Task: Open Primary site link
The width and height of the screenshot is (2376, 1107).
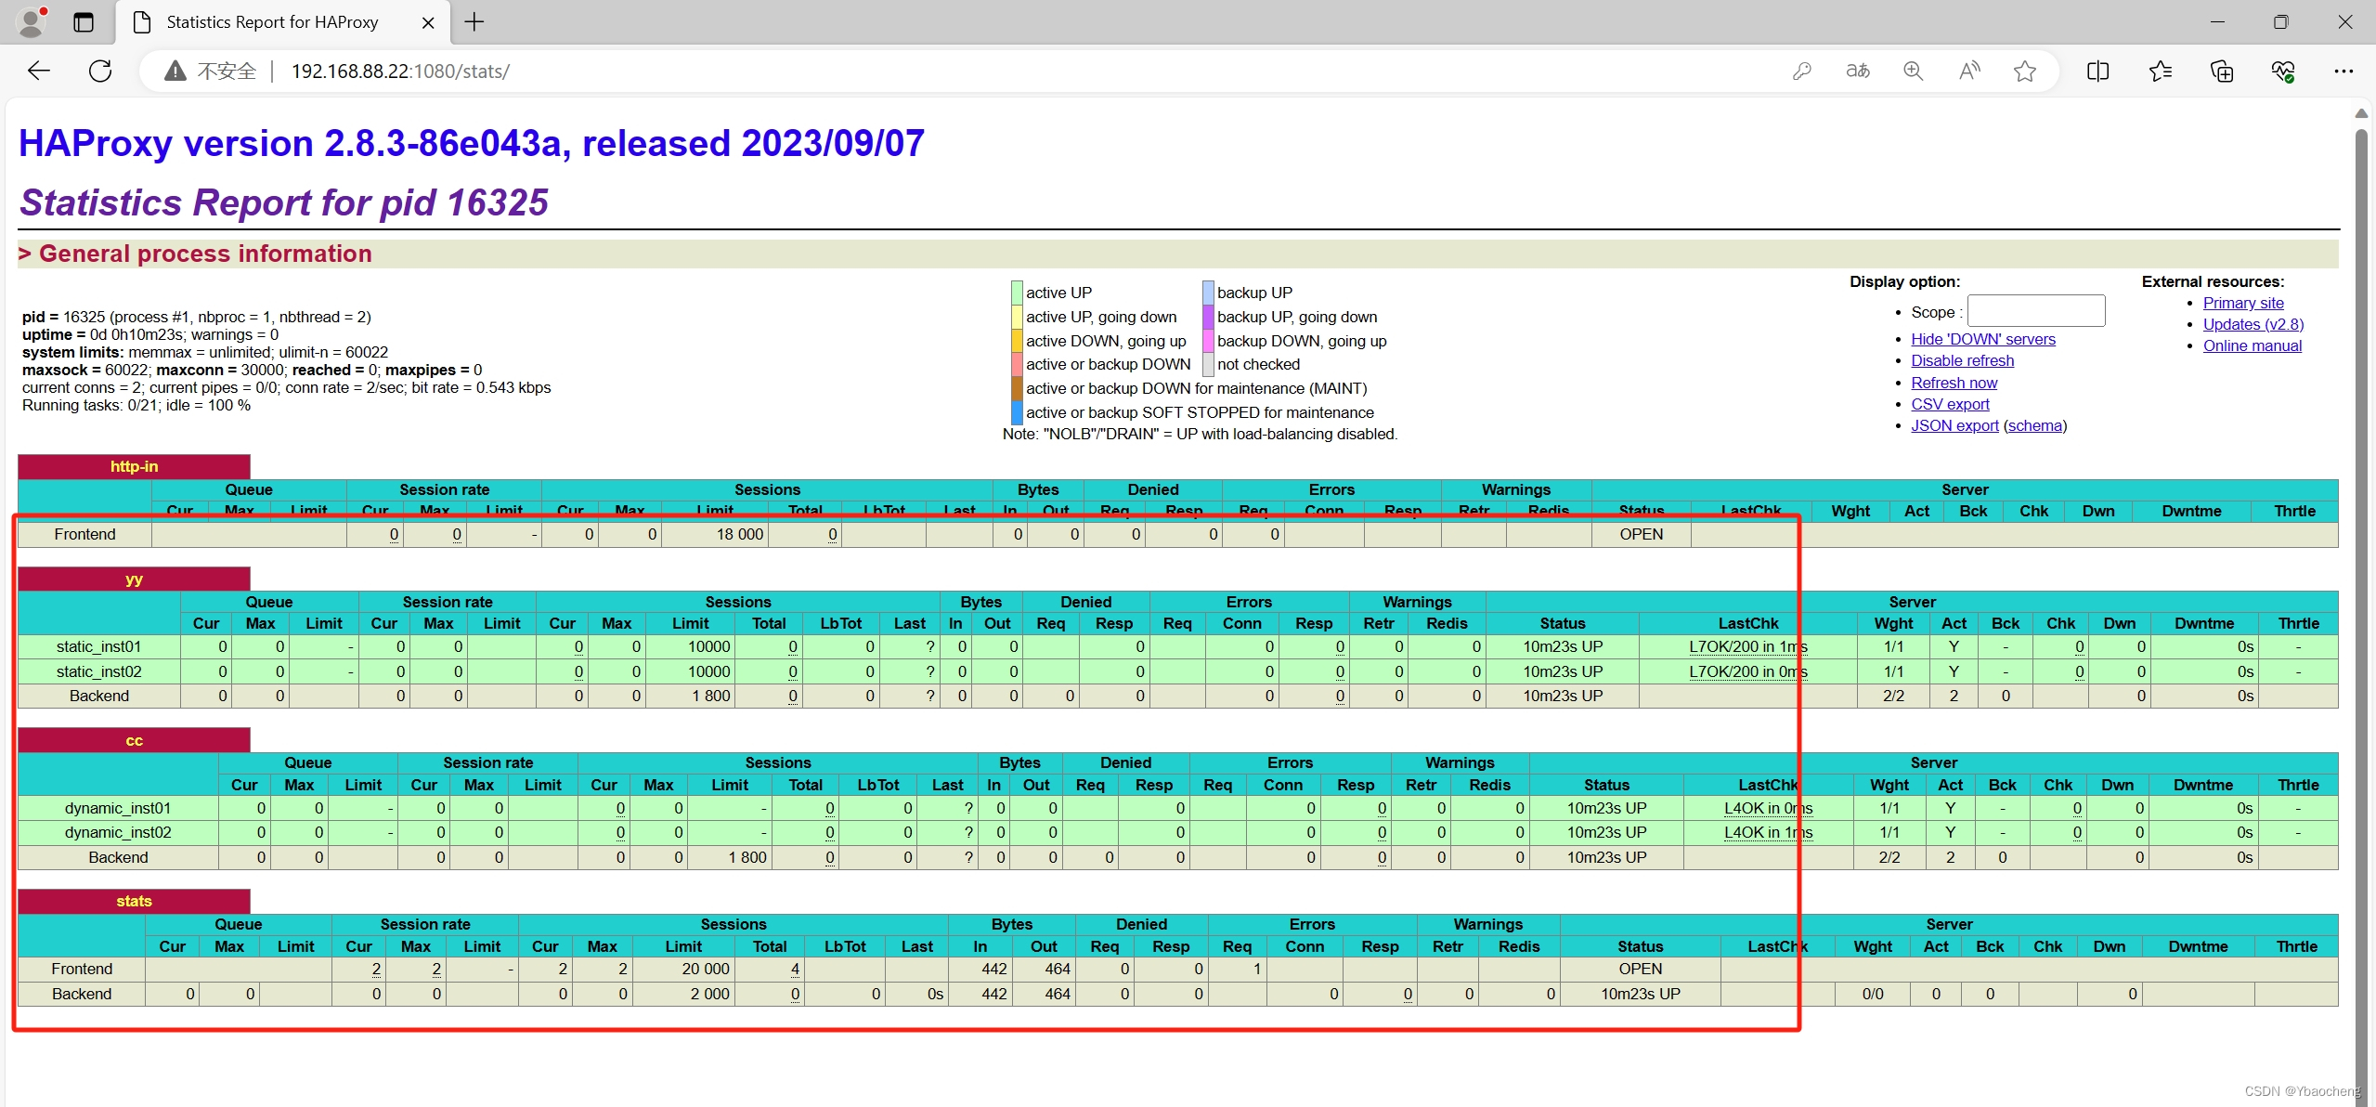Action: tap(2243, 303)
